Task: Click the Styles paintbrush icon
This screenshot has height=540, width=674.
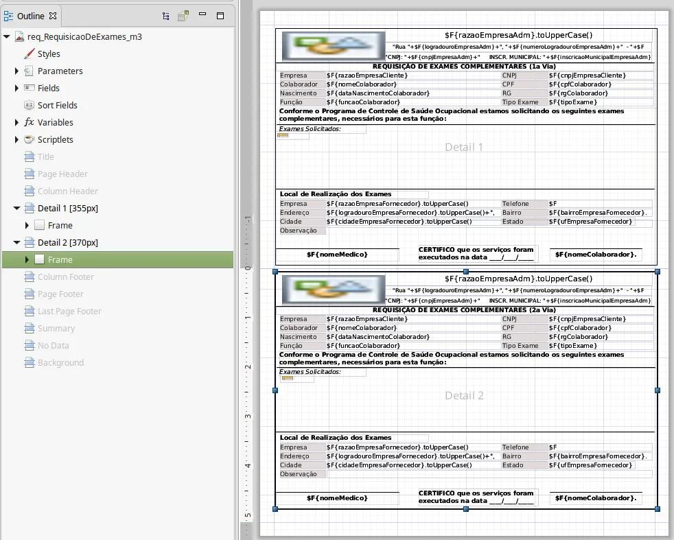Action: pos(30,54)
